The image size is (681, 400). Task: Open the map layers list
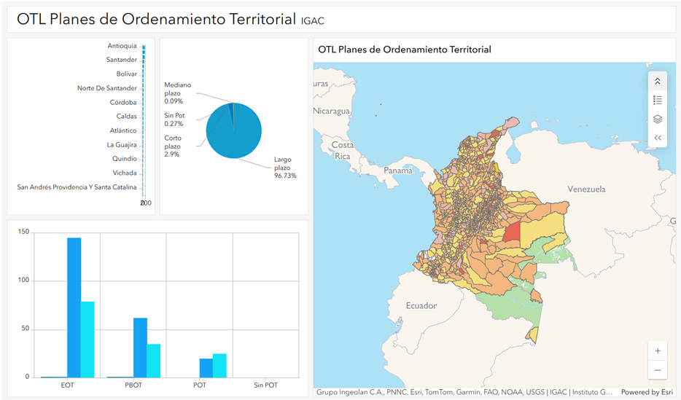tap(657, 119)
